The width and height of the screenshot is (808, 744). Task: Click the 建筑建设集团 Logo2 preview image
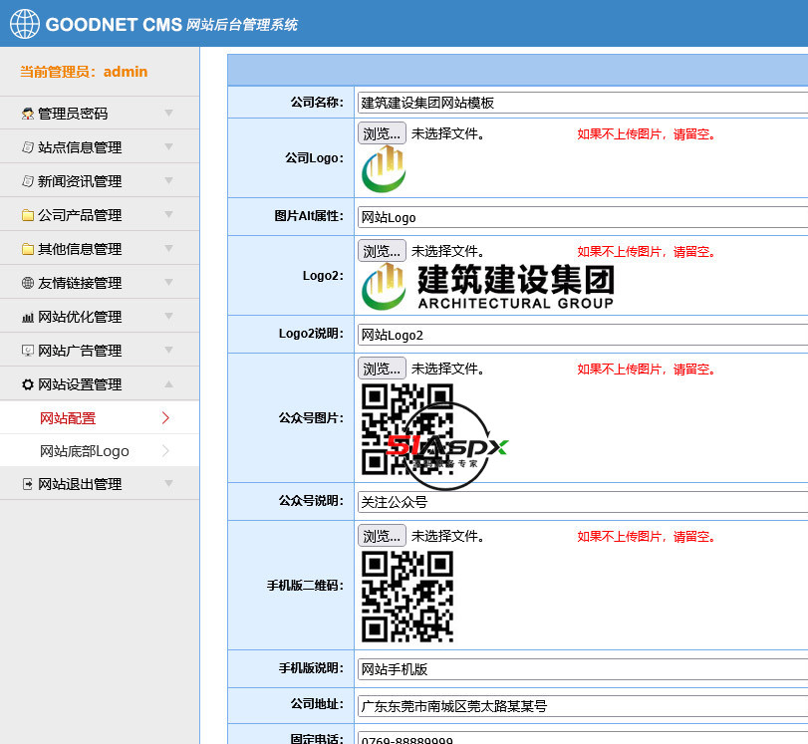487,287
